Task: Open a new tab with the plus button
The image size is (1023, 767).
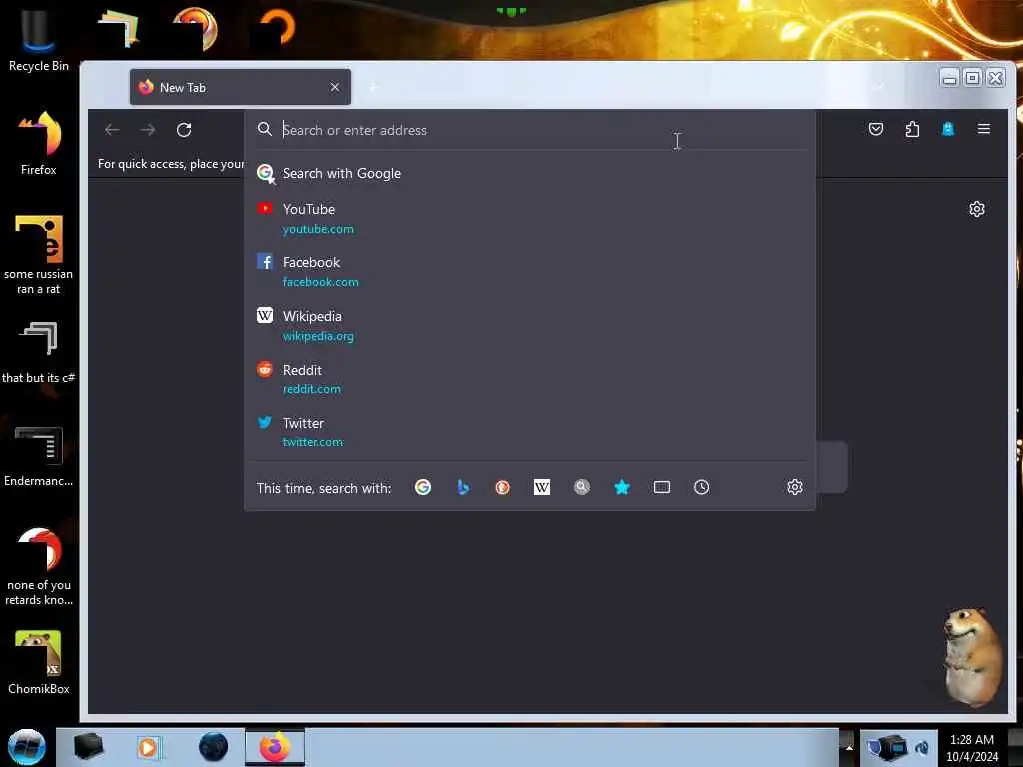Action: pyautogui.click(x=373, y=87)
